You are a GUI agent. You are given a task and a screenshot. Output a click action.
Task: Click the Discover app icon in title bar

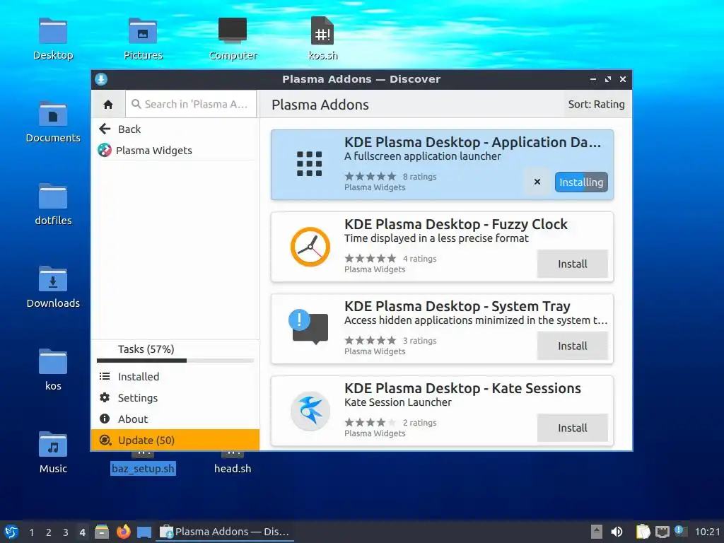point(101,79)
